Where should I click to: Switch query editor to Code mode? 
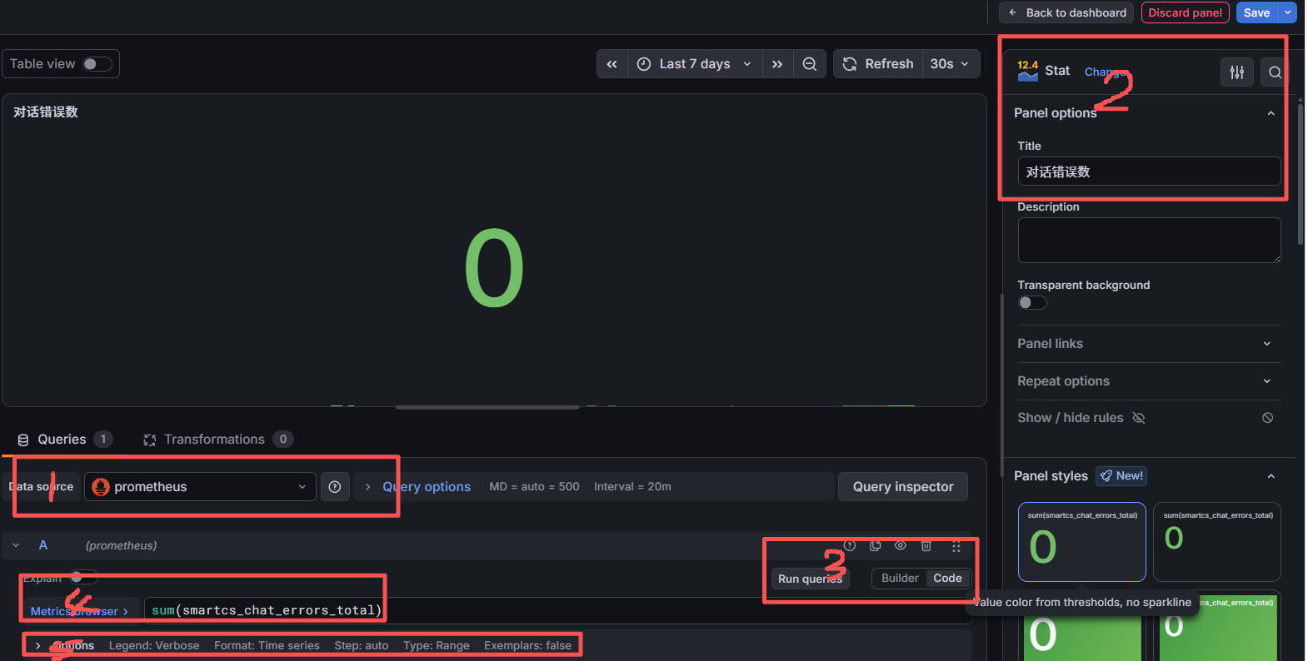(x=947, y=579)
